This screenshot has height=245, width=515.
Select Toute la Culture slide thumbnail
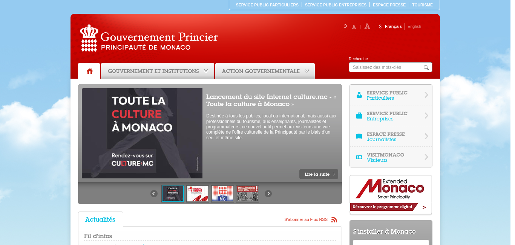tap(173, 194)
